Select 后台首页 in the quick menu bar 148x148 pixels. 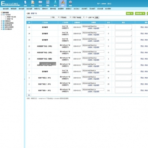pyautogui.click(x=84, y=9)
